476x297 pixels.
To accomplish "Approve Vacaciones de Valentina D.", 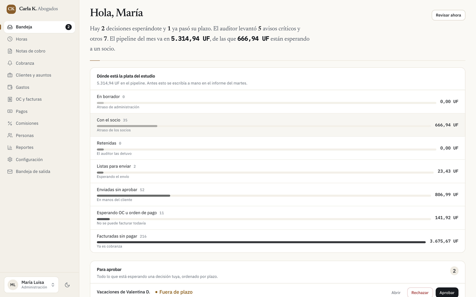I will coord(447,293).
